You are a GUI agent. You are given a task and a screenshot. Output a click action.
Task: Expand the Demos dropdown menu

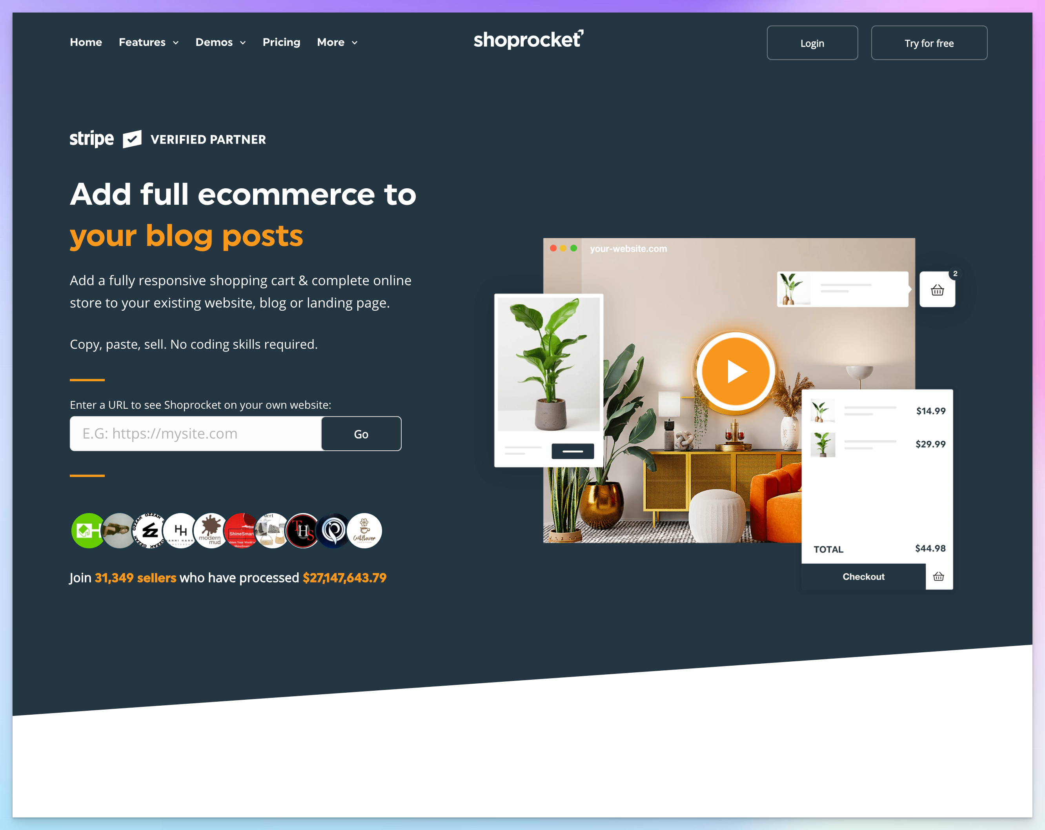tap(220, 42)
